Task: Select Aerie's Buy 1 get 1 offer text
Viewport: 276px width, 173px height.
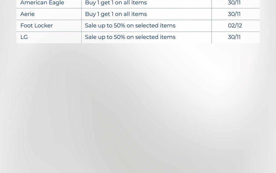Action: pyautogui.click(x=116, y=14)
